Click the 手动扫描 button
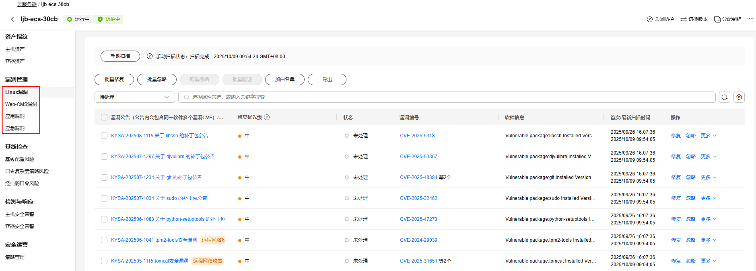 pos(120,56)
